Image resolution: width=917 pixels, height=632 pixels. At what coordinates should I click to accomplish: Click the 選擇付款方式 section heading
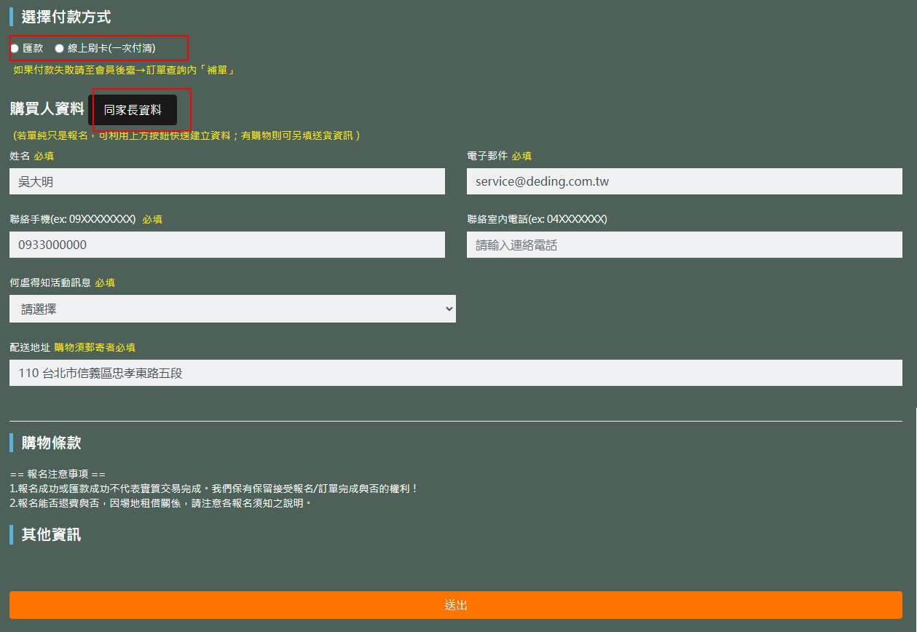(66, 17)
